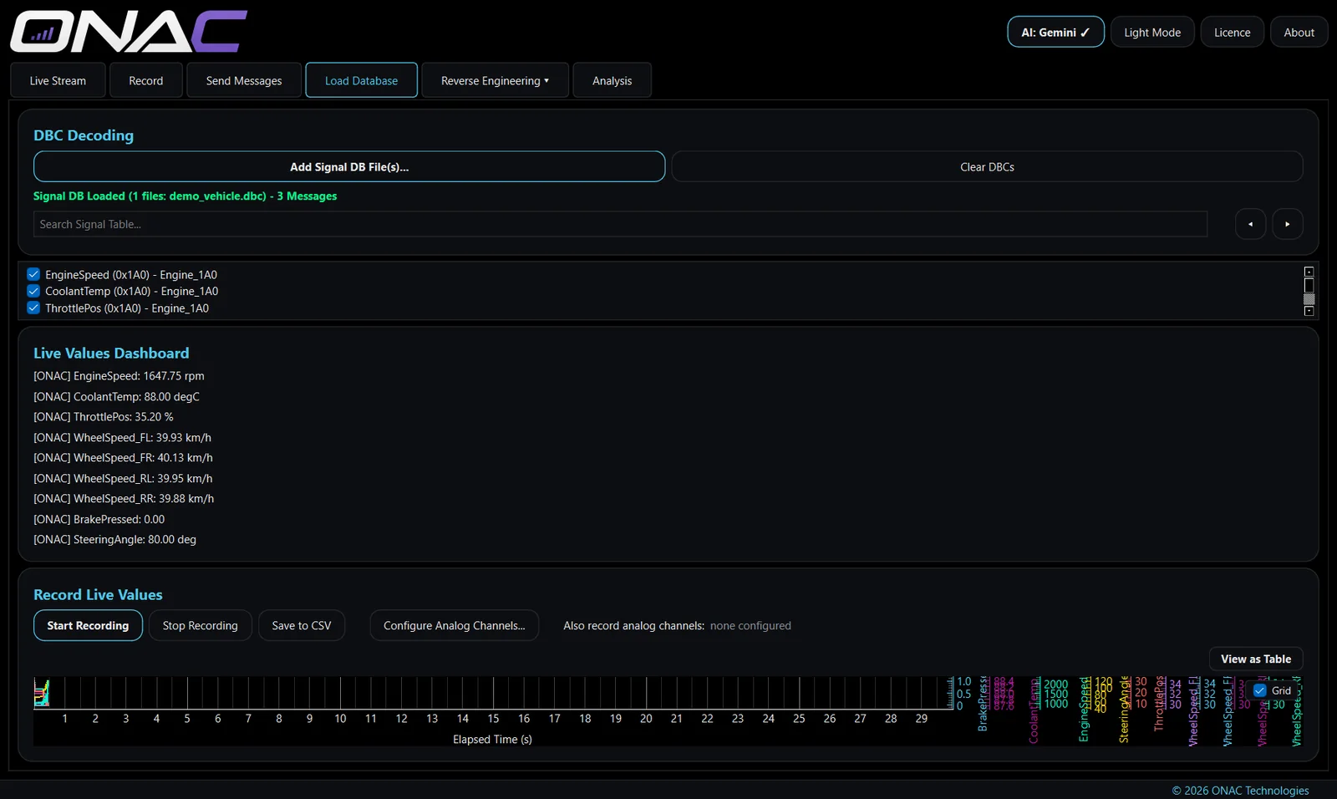The image size is (1337, 799).
Task: Expand Reverse Engineering dropdown menu
Action: tap(495, 80)
